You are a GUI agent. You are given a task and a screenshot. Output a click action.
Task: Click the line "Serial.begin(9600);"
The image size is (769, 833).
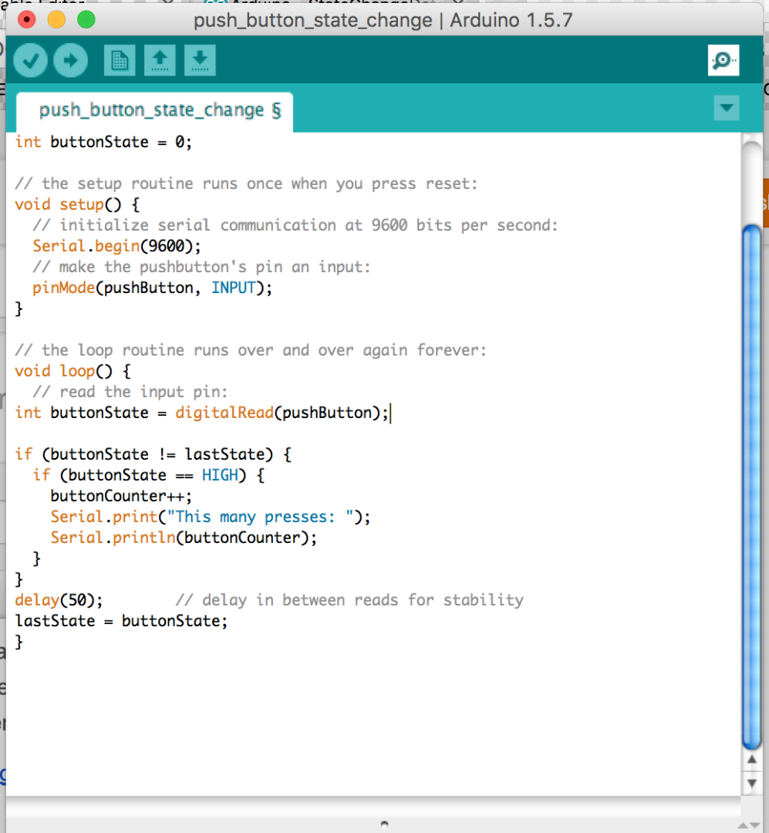click(x=117, y=246)
